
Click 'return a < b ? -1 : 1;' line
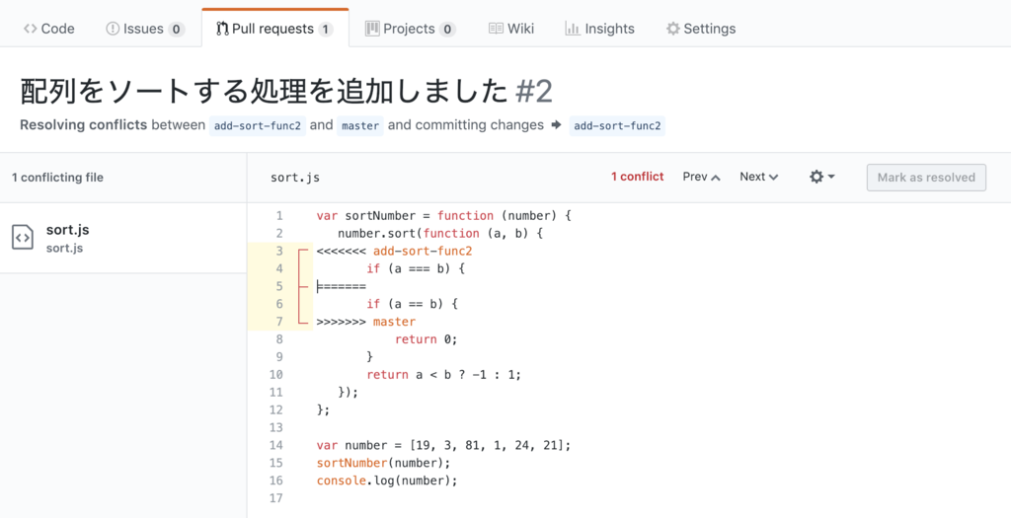coord(443,374)
